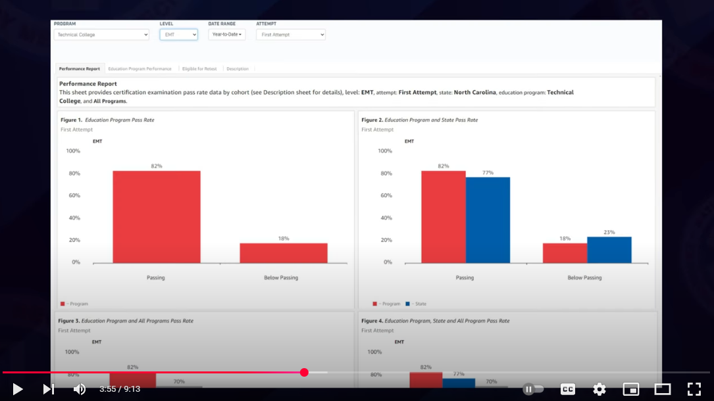
Task: Enable miniplayer mode
Action: click(630, 389)
